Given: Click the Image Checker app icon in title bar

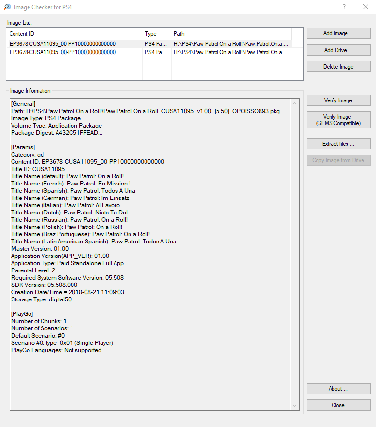Looking at the screenshot, I should pyautogui.click(x=7, y=7).
